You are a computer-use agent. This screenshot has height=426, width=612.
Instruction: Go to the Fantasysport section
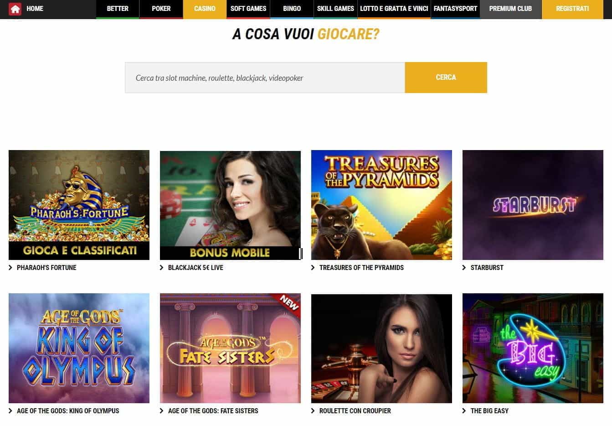(x=455, y=9)
